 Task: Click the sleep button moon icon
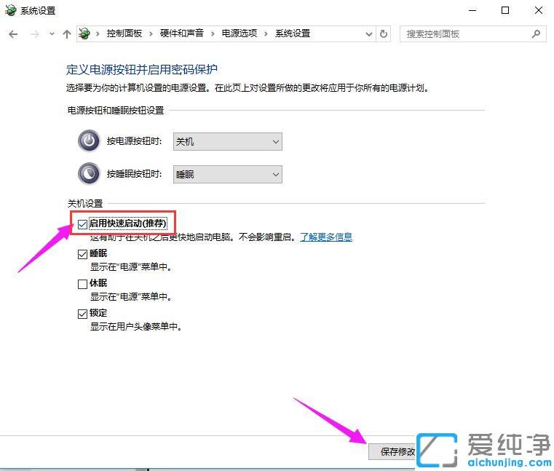click(89, 174)
